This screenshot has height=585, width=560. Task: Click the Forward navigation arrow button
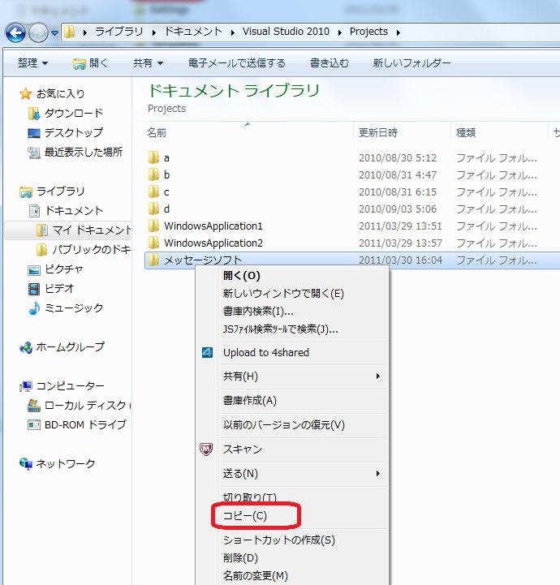point(38,32)
